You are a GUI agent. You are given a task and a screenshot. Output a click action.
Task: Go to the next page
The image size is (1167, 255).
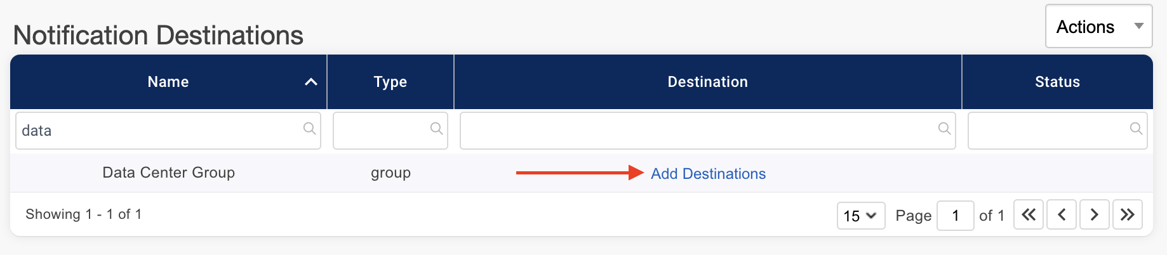point(1094,215)
